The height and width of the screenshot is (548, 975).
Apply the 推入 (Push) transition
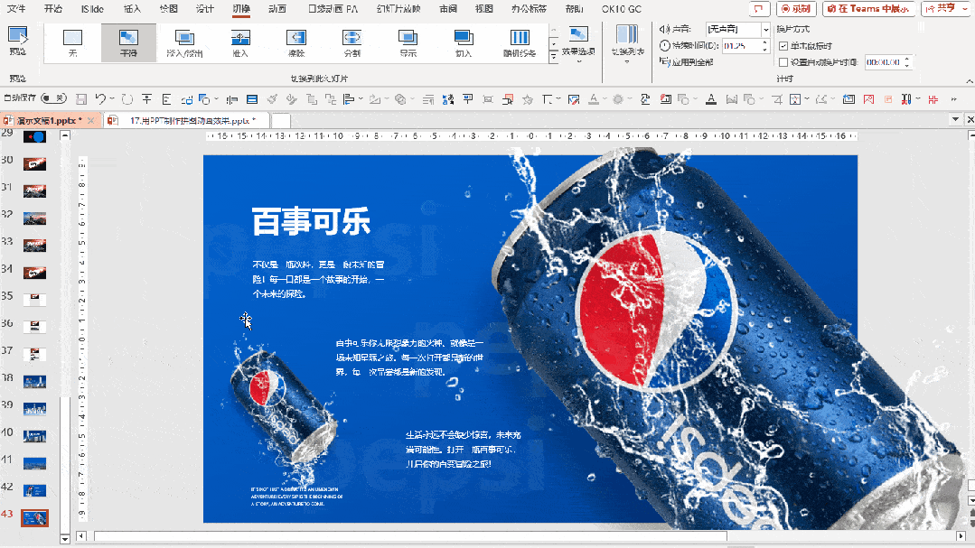(240, 42)
